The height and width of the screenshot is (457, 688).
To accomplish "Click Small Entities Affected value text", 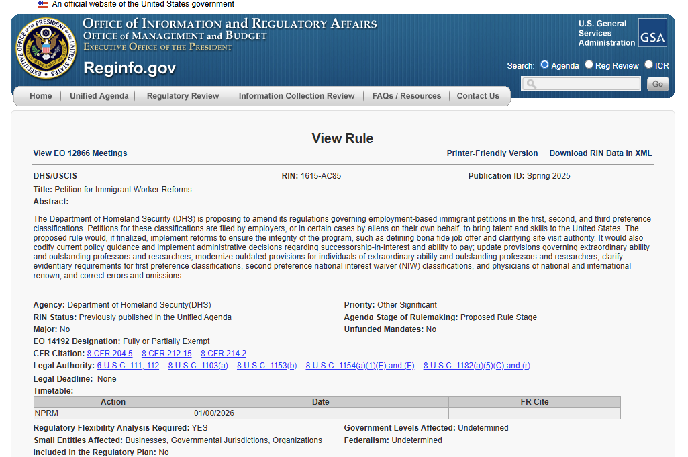I will pyautogui.click(x=224, y=440).
